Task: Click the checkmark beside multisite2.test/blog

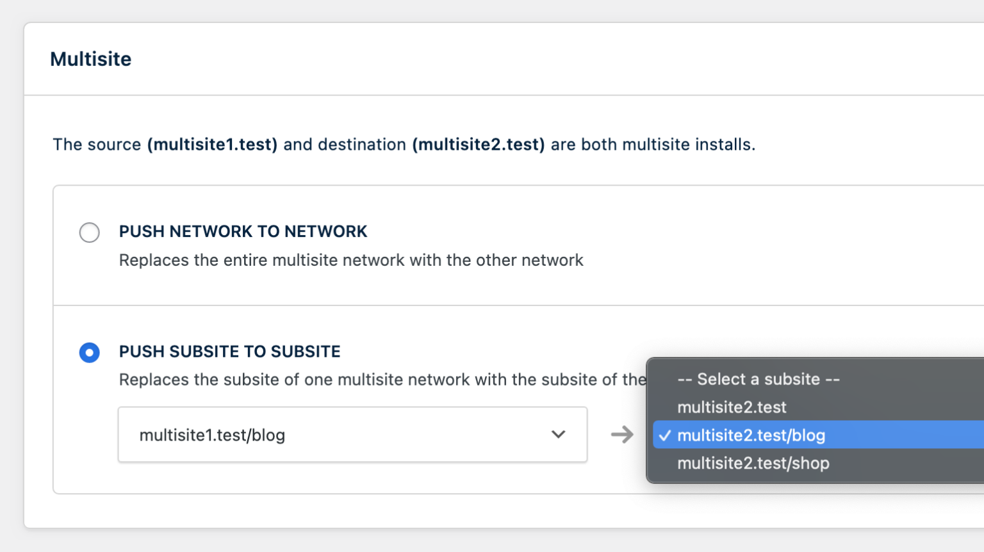Action: (665, 435)
